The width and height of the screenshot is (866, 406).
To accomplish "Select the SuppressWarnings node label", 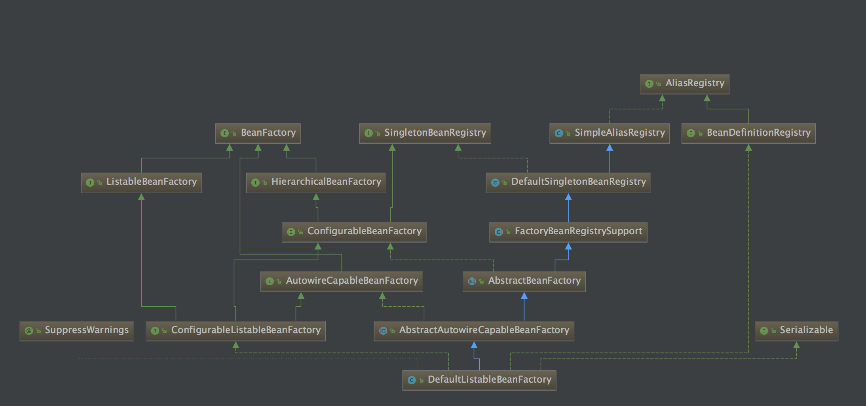I will (x=87, y=330).
